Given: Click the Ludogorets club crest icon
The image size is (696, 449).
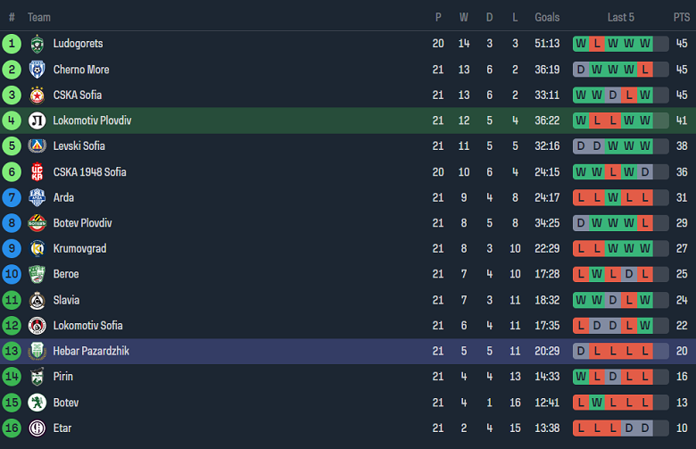Looking at the screenshot, I should (x=37, y=43).
